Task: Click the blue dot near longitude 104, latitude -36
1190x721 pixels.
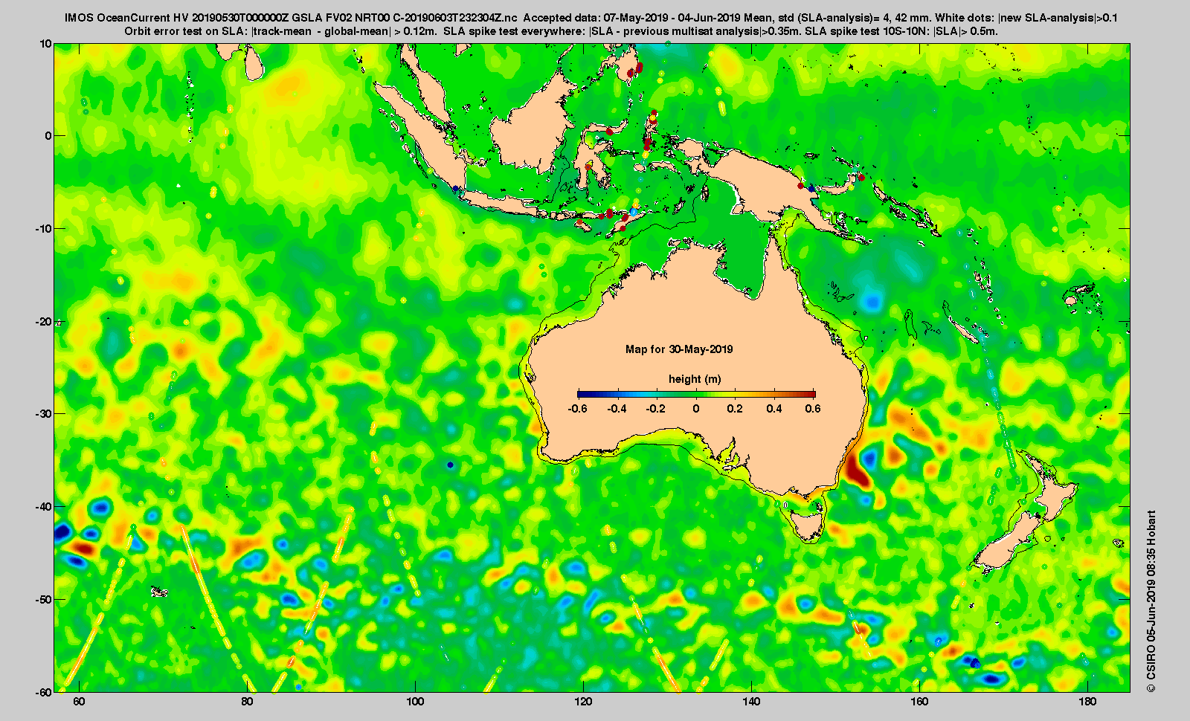Action: 450,465
